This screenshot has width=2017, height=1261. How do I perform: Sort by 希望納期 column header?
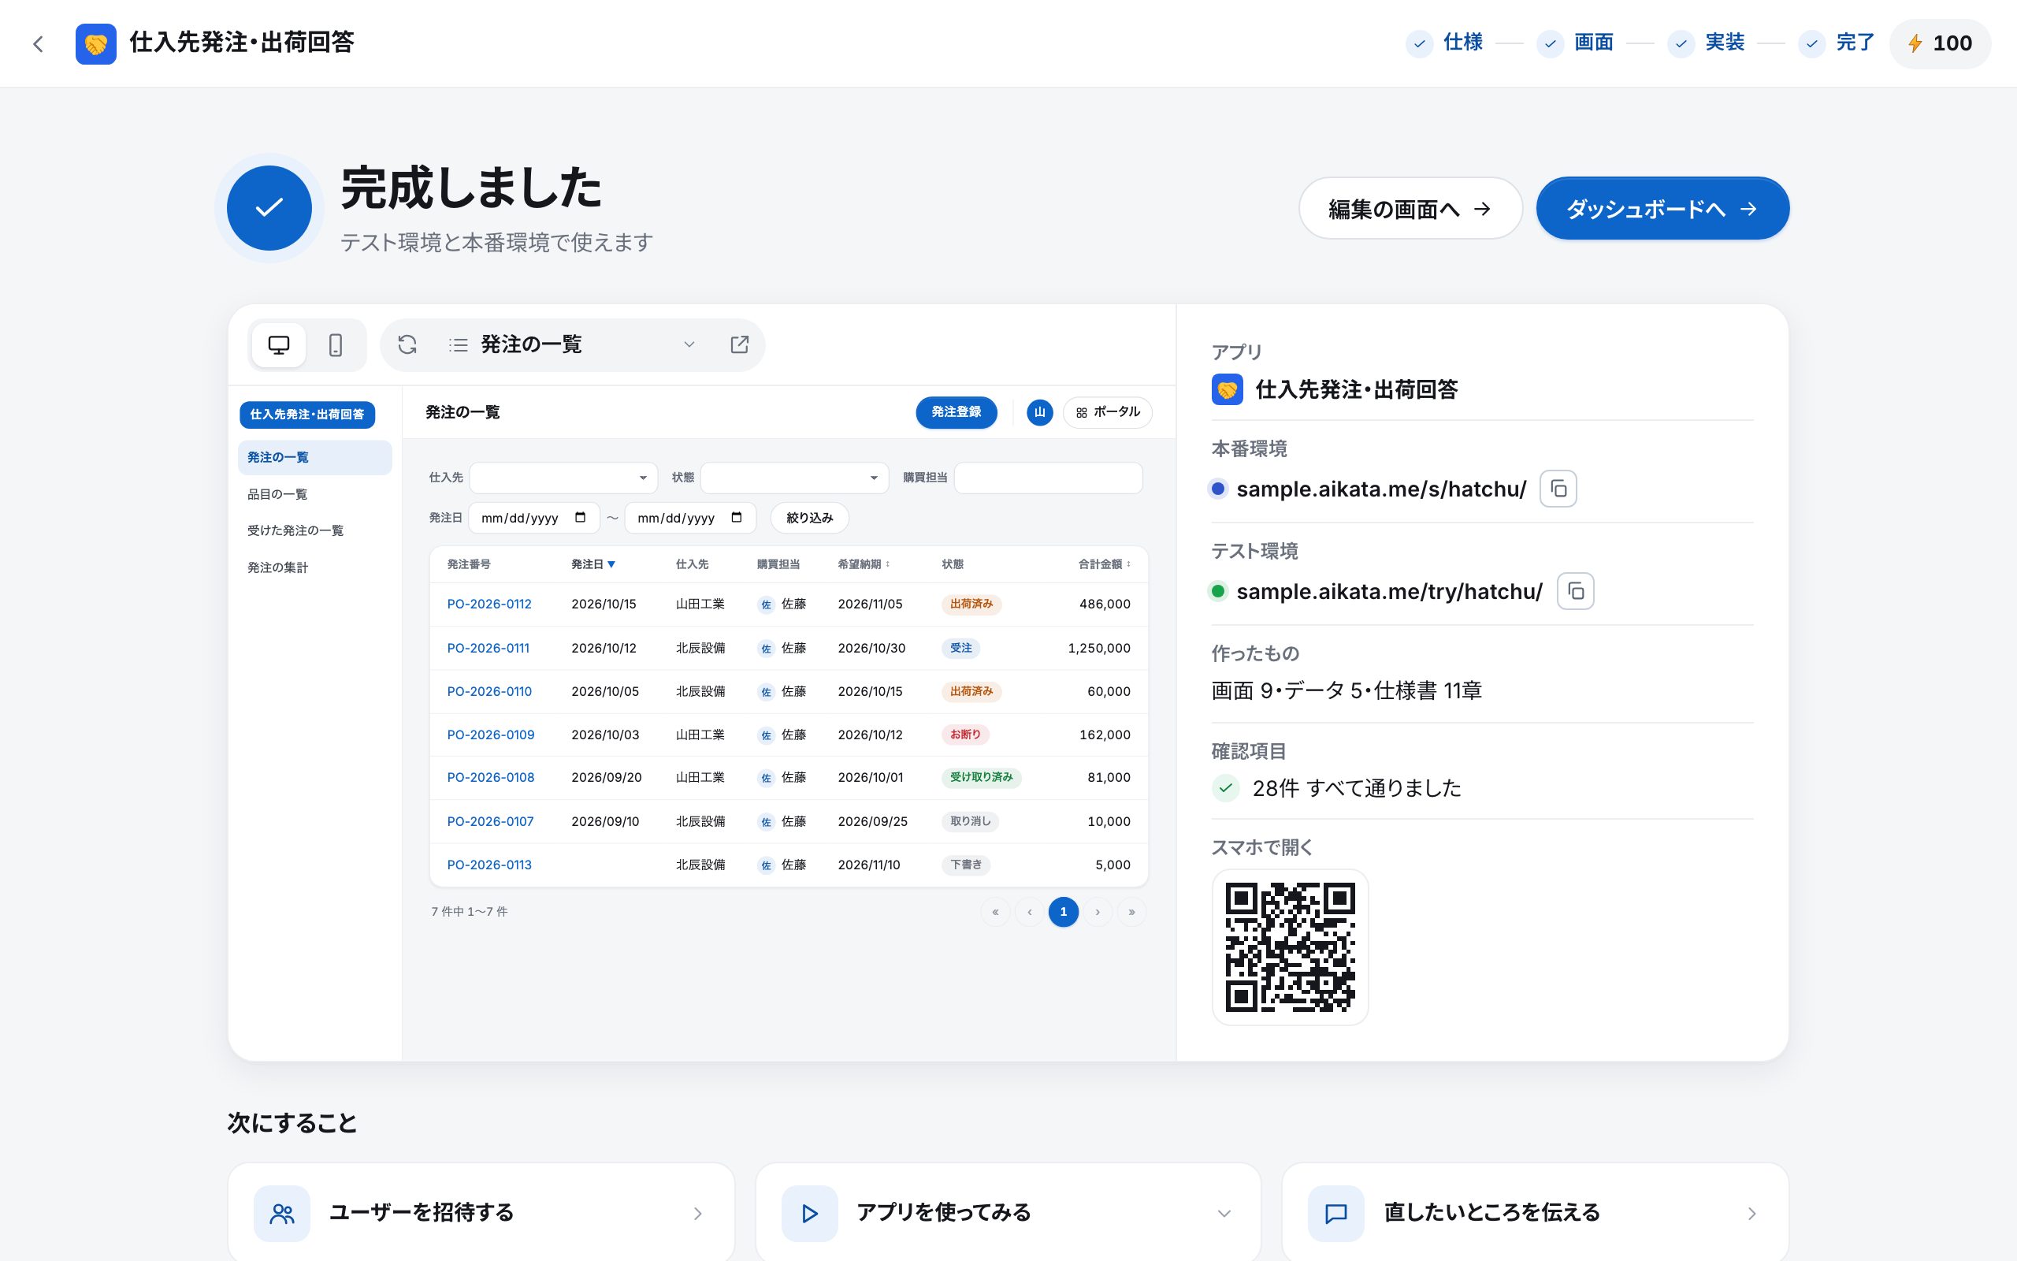point(864,564)
